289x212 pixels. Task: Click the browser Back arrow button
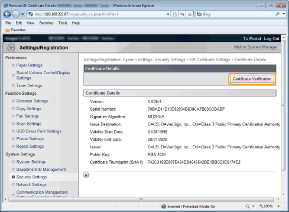7,14
